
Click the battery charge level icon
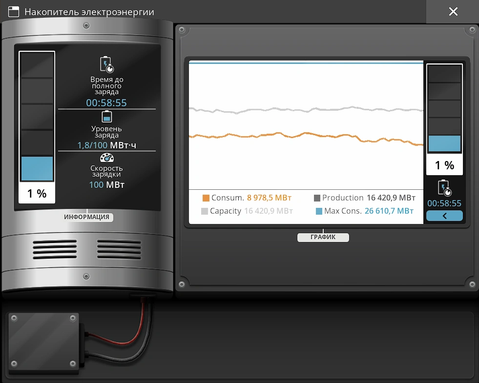pyautogui.click(x=106, y=117)
